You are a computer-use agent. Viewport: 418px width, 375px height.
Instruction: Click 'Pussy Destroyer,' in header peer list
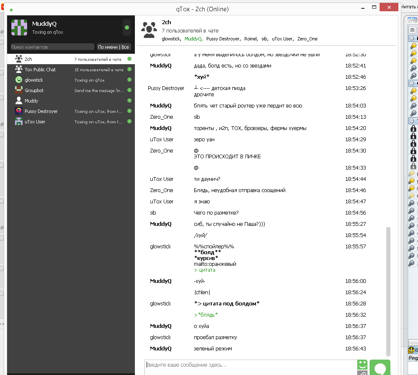point(223,39)
